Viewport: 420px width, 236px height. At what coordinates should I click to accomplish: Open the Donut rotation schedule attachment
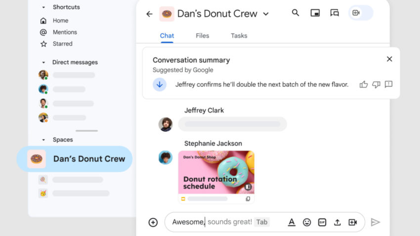216,173
